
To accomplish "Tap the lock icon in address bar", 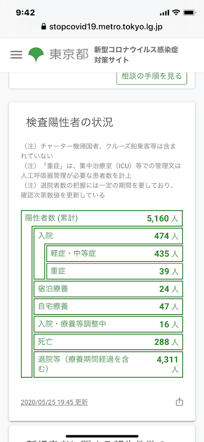I will click(x=43, y=27).
